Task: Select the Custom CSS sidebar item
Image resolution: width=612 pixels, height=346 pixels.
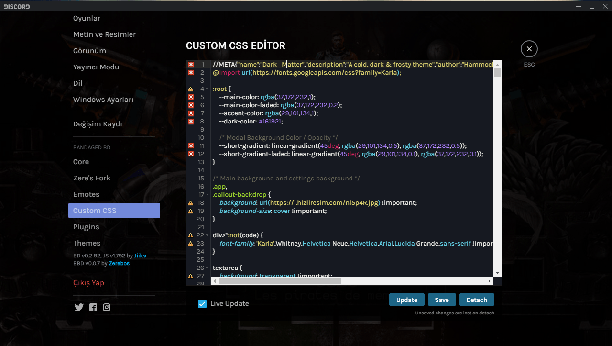Action: pos(114,211)
